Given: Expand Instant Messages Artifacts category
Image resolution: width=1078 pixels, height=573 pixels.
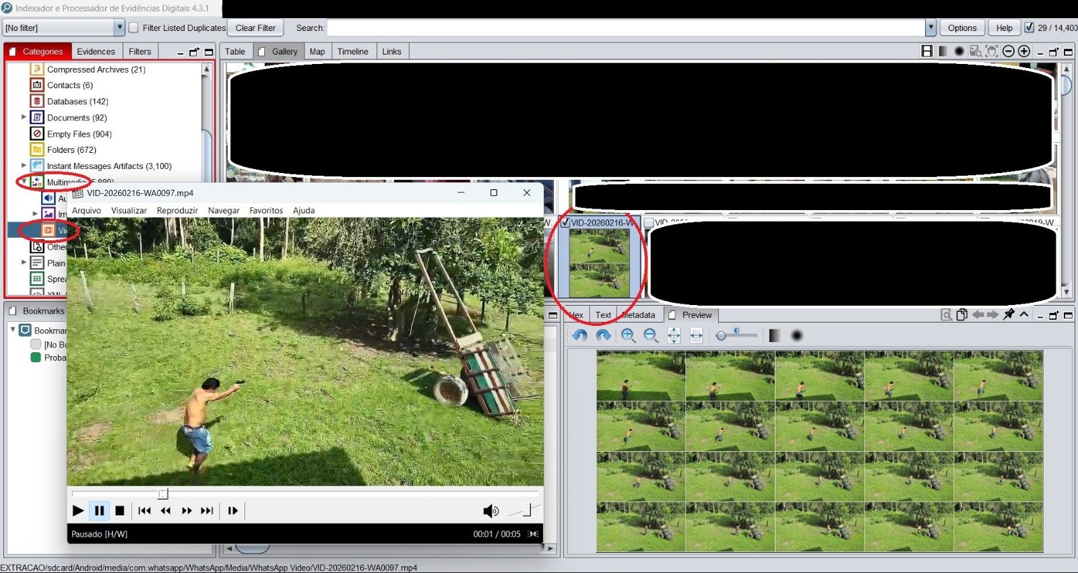Looking at the screenshot, I should tap(24, 166).
